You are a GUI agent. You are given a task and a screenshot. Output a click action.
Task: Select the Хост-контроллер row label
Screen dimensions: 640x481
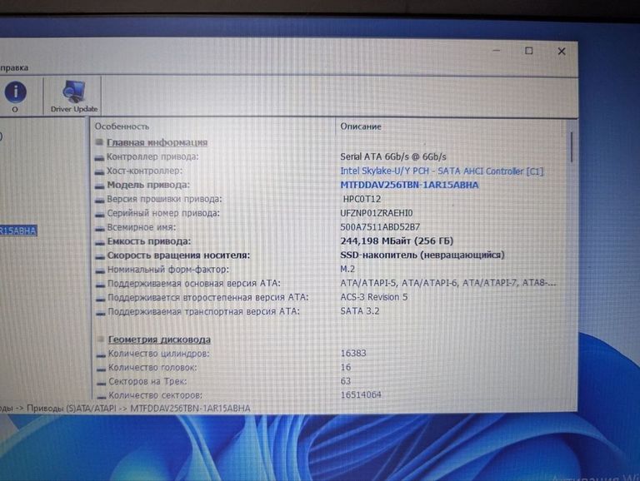click(145, 171)
